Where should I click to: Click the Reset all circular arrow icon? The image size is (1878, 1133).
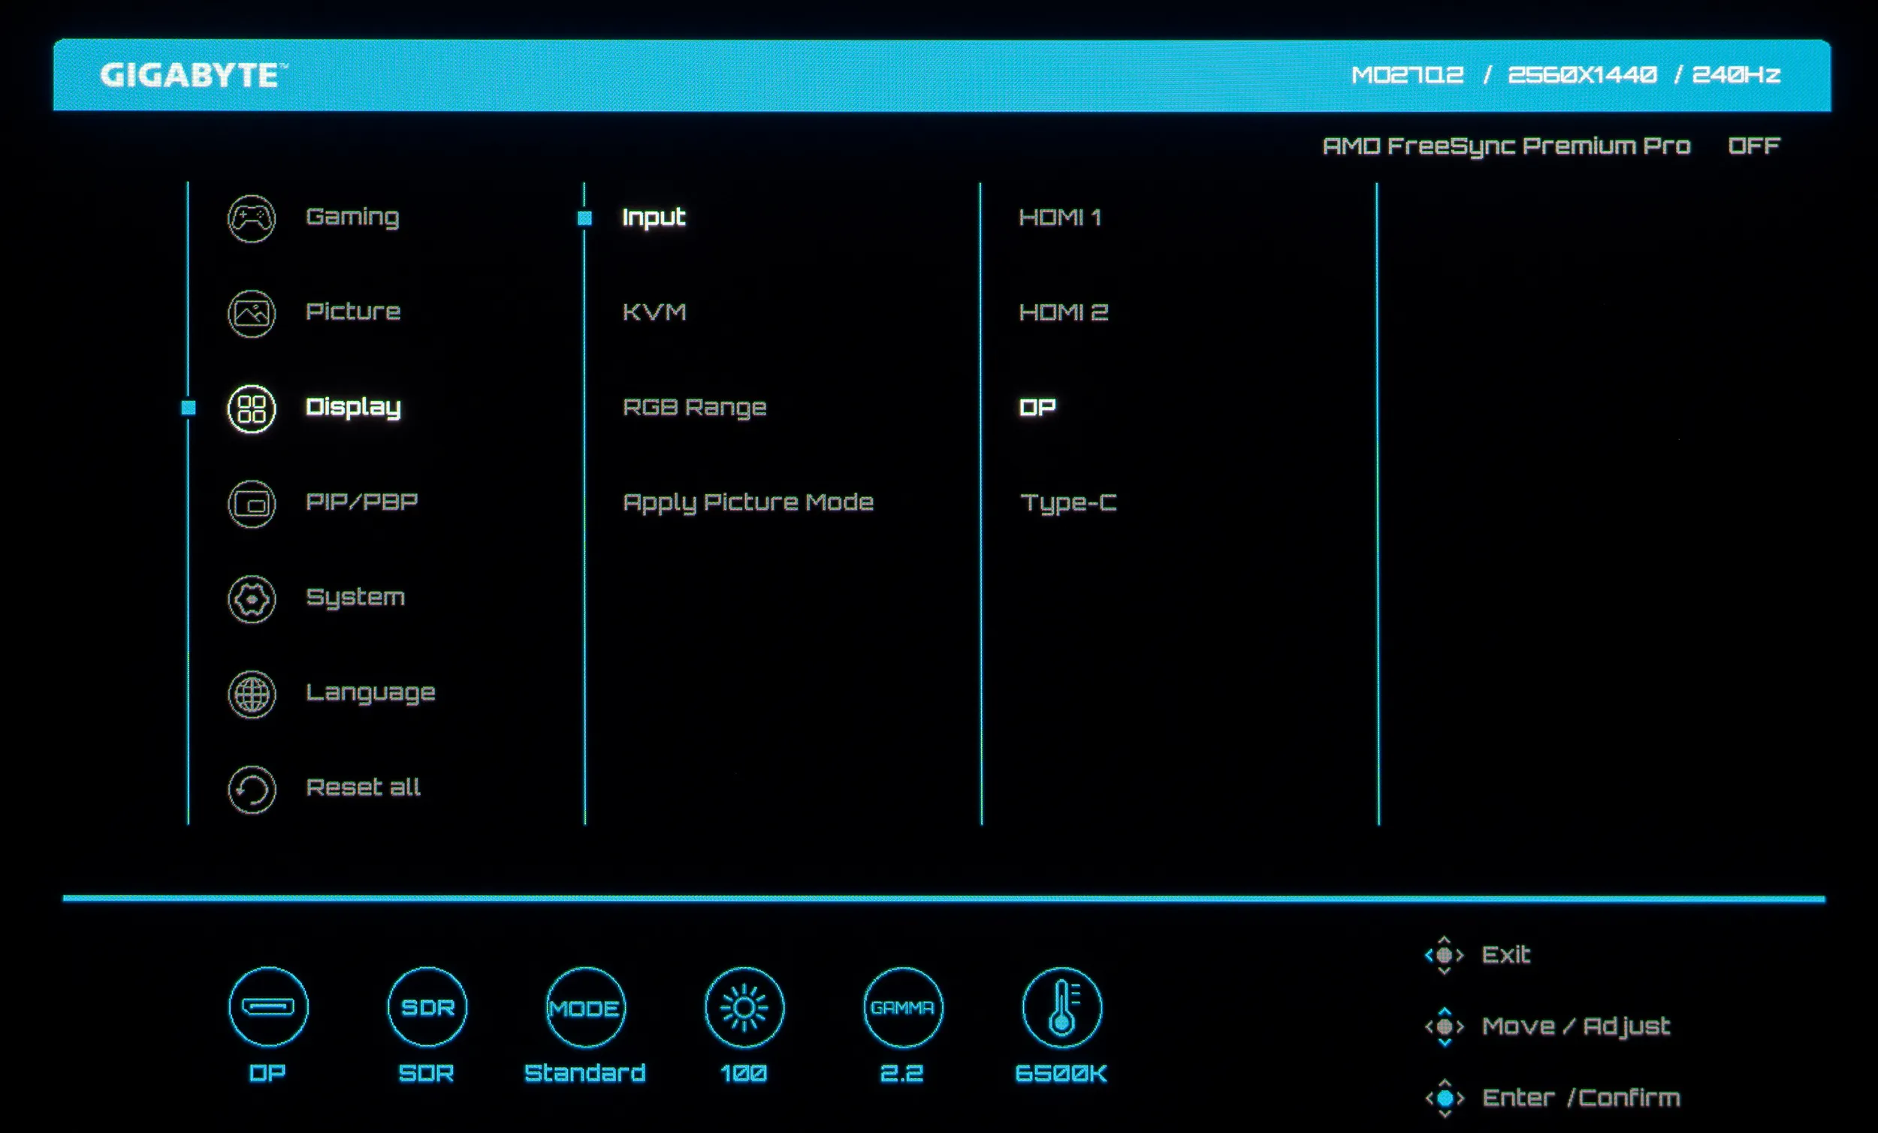coord(251,789)
